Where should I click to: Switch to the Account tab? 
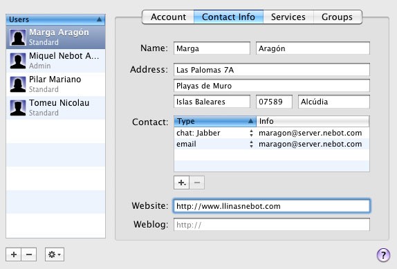(x=168, y=17)
